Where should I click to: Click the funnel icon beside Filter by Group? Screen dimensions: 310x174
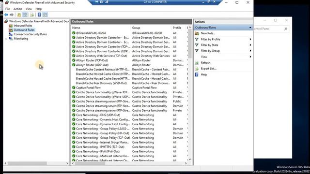click(197, 51)
